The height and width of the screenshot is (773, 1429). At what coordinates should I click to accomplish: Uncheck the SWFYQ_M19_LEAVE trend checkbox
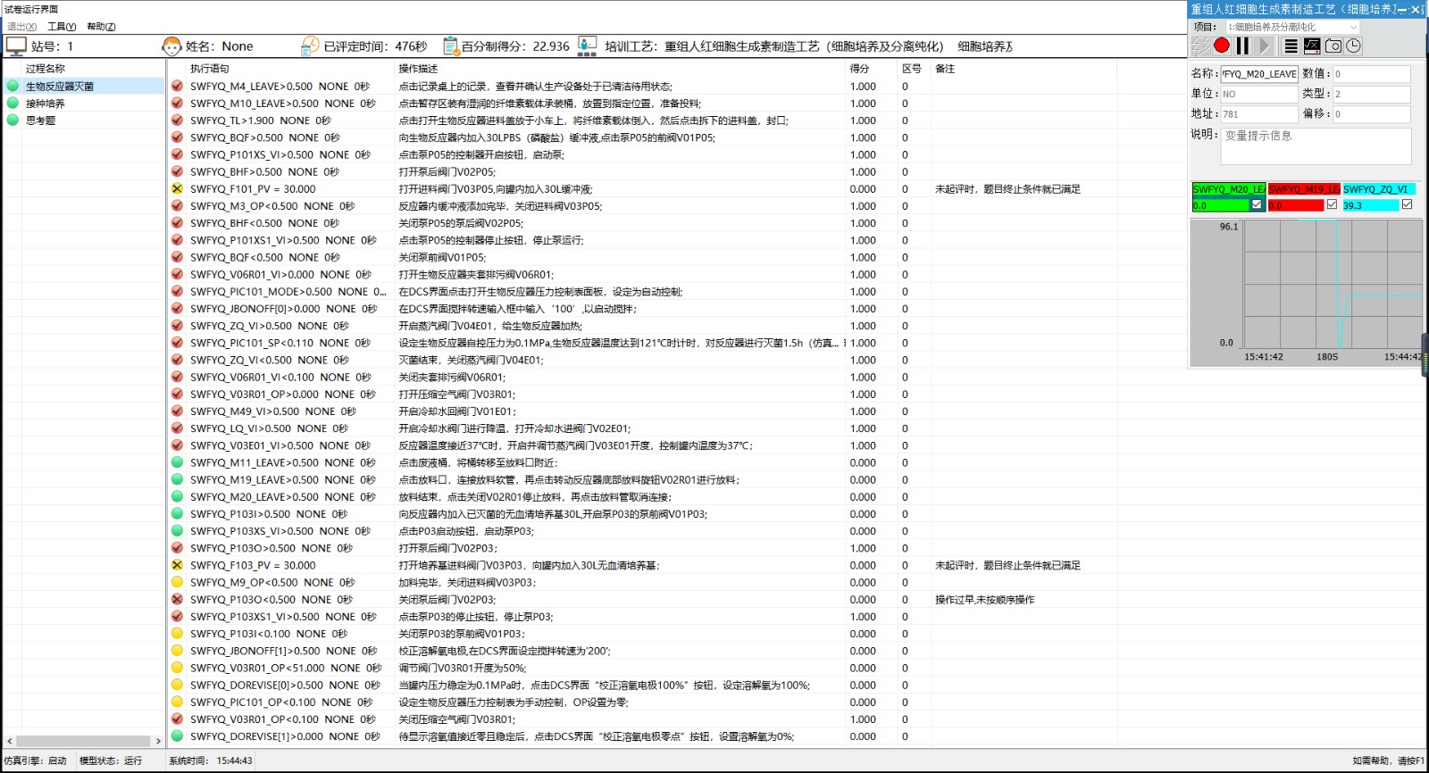1332,204
